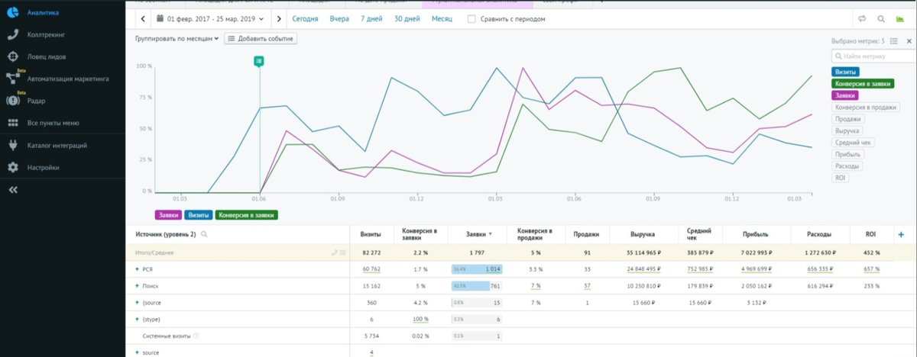Viewport: 917px width, 357px height.
Task: Sort by the ROI column header
Action: (870, 235)
